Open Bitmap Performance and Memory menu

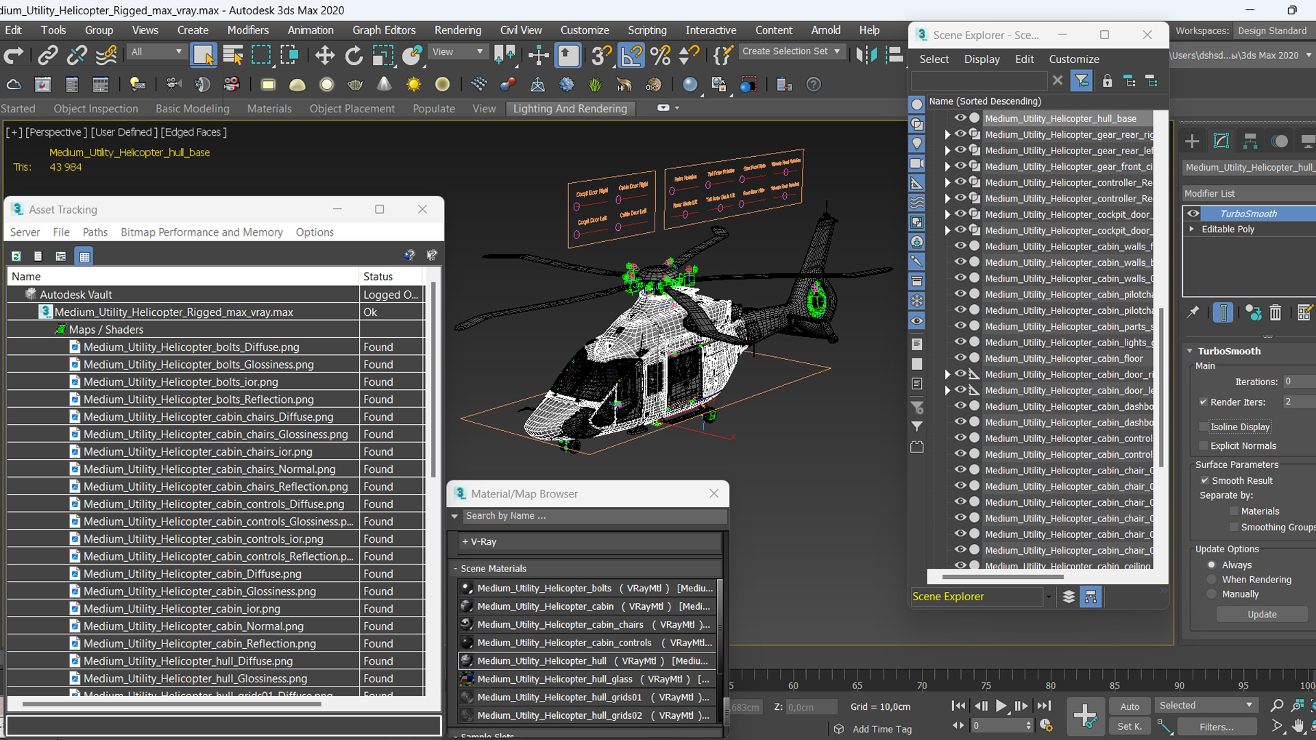(x=202, y=232)
